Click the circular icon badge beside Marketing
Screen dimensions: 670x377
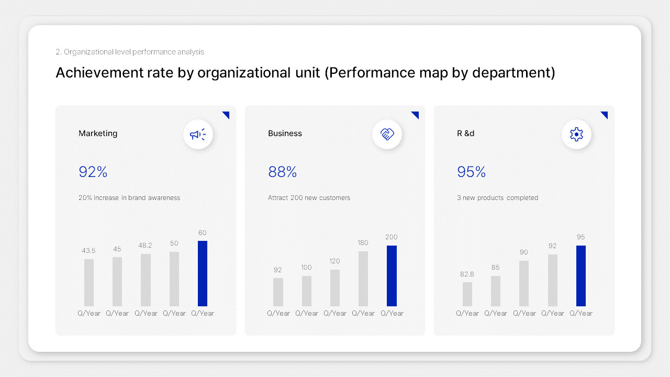(198, 134)
